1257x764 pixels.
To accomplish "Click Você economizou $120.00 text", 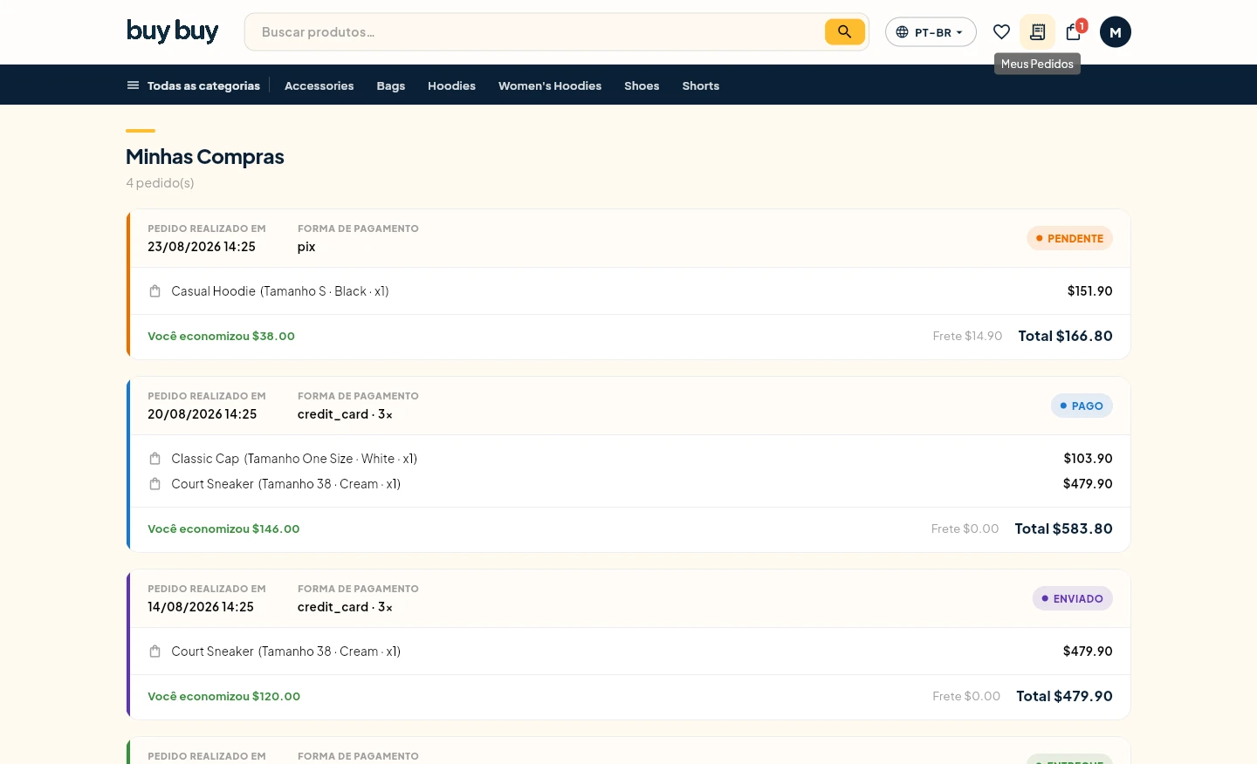I will pyautogui.click(x=223, y=696).
